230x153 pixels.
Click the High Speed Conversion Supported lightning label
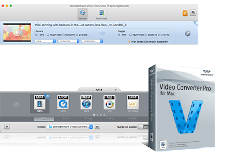148,42
